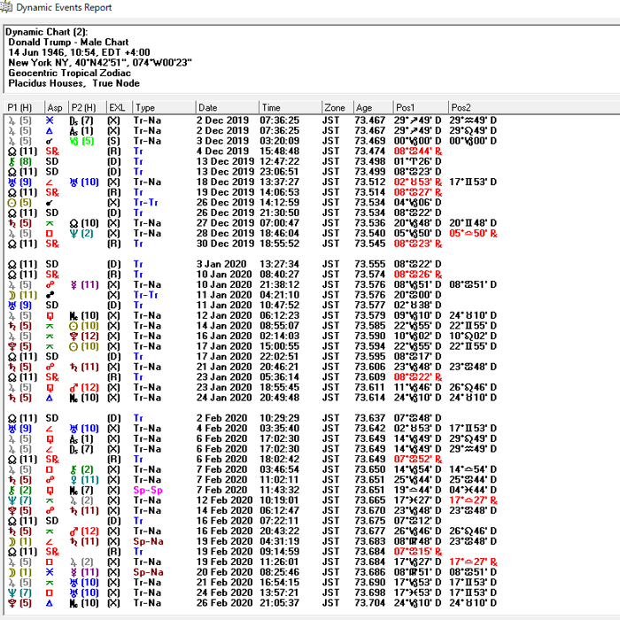Select the time 04:21:10 cell

(x=280, y=295)
